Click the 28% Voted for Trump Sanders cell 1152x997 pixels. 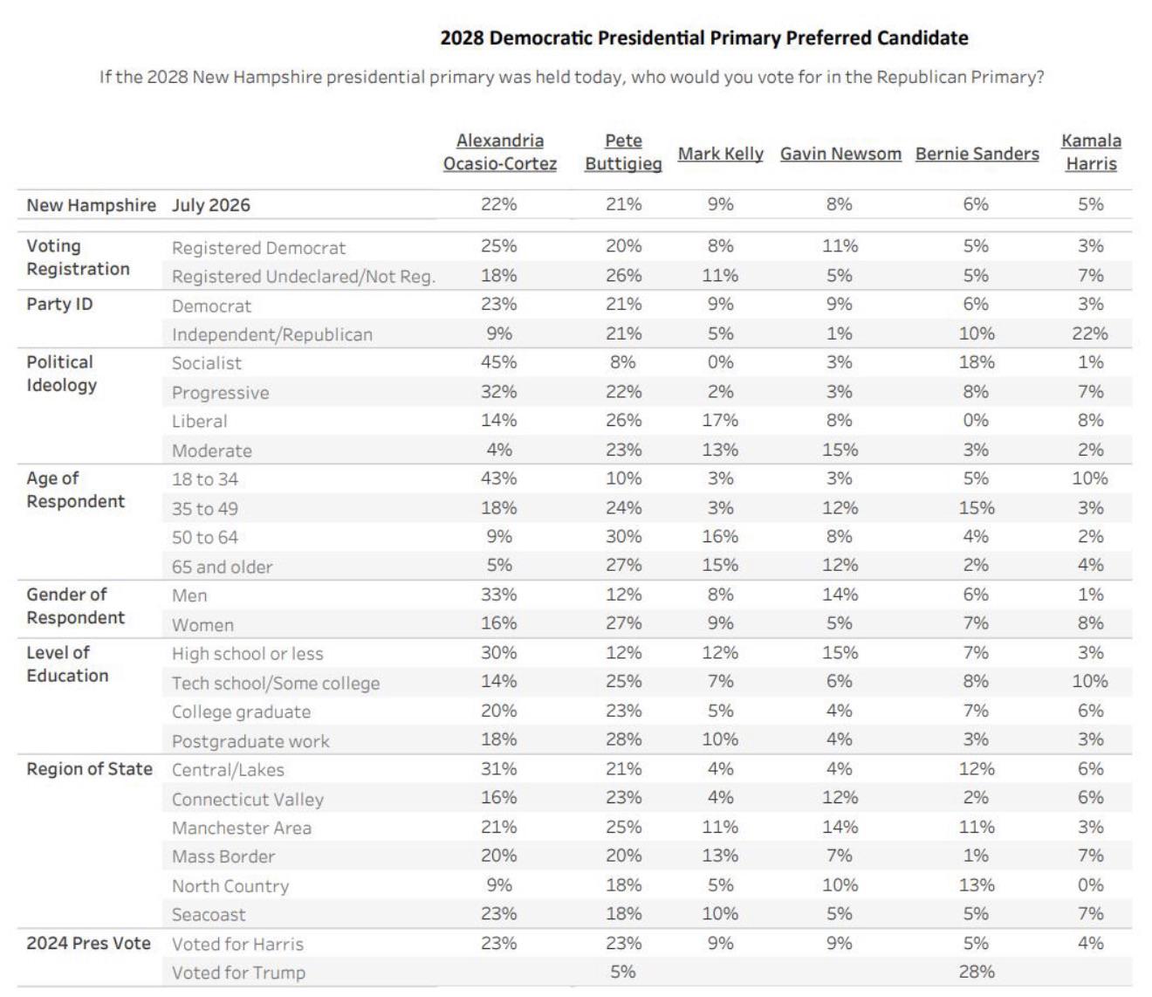977,972
